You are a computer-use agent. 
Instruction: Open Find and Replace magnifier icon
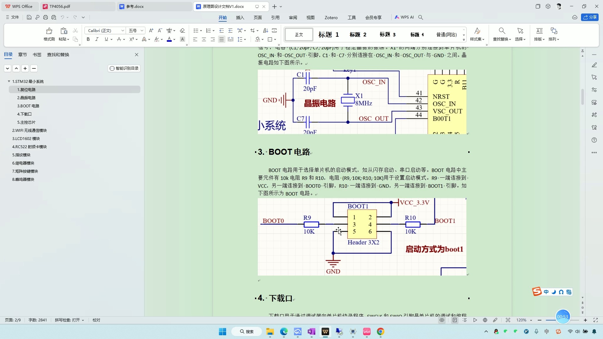502,31
